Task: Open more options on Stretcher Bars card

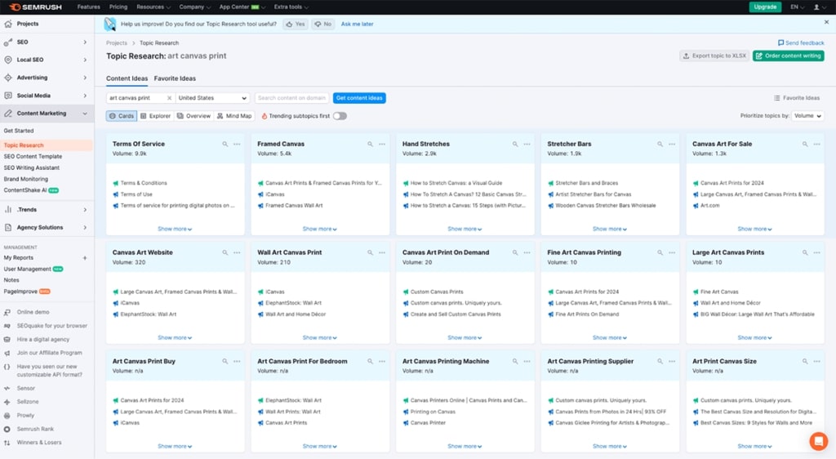Action: pyautogui.click(x=672, y=144)
